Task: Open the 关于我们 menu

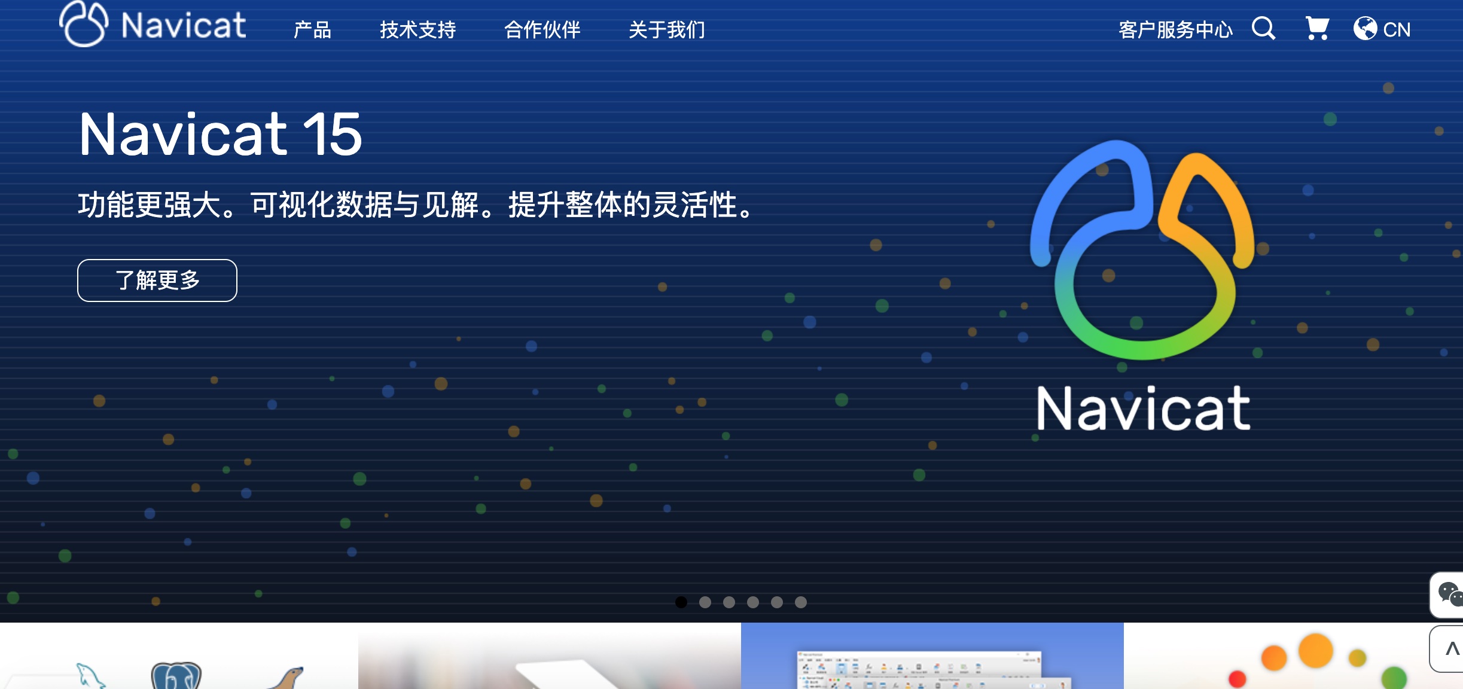Action: 666,29
